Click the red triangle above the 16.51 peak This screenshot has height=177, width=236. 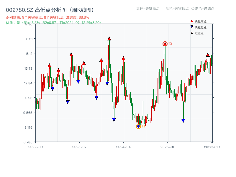[109, 38]
